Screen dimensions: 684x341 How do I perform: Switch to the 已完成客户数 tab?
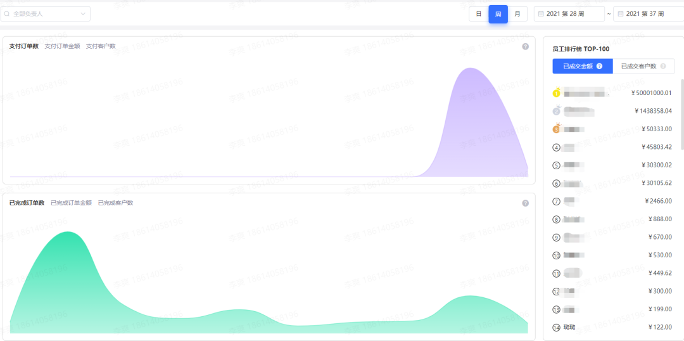tap(116, 203)
